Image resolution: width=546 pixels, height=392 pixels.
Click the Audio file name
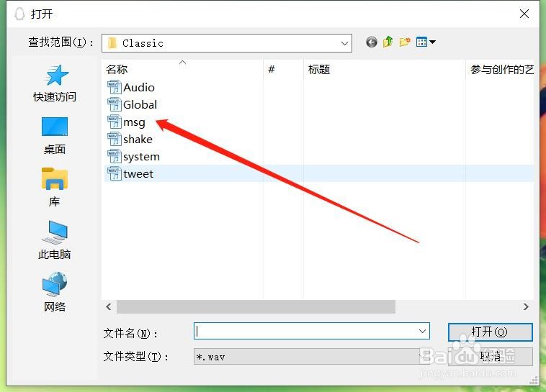click(x=139, y=87)
